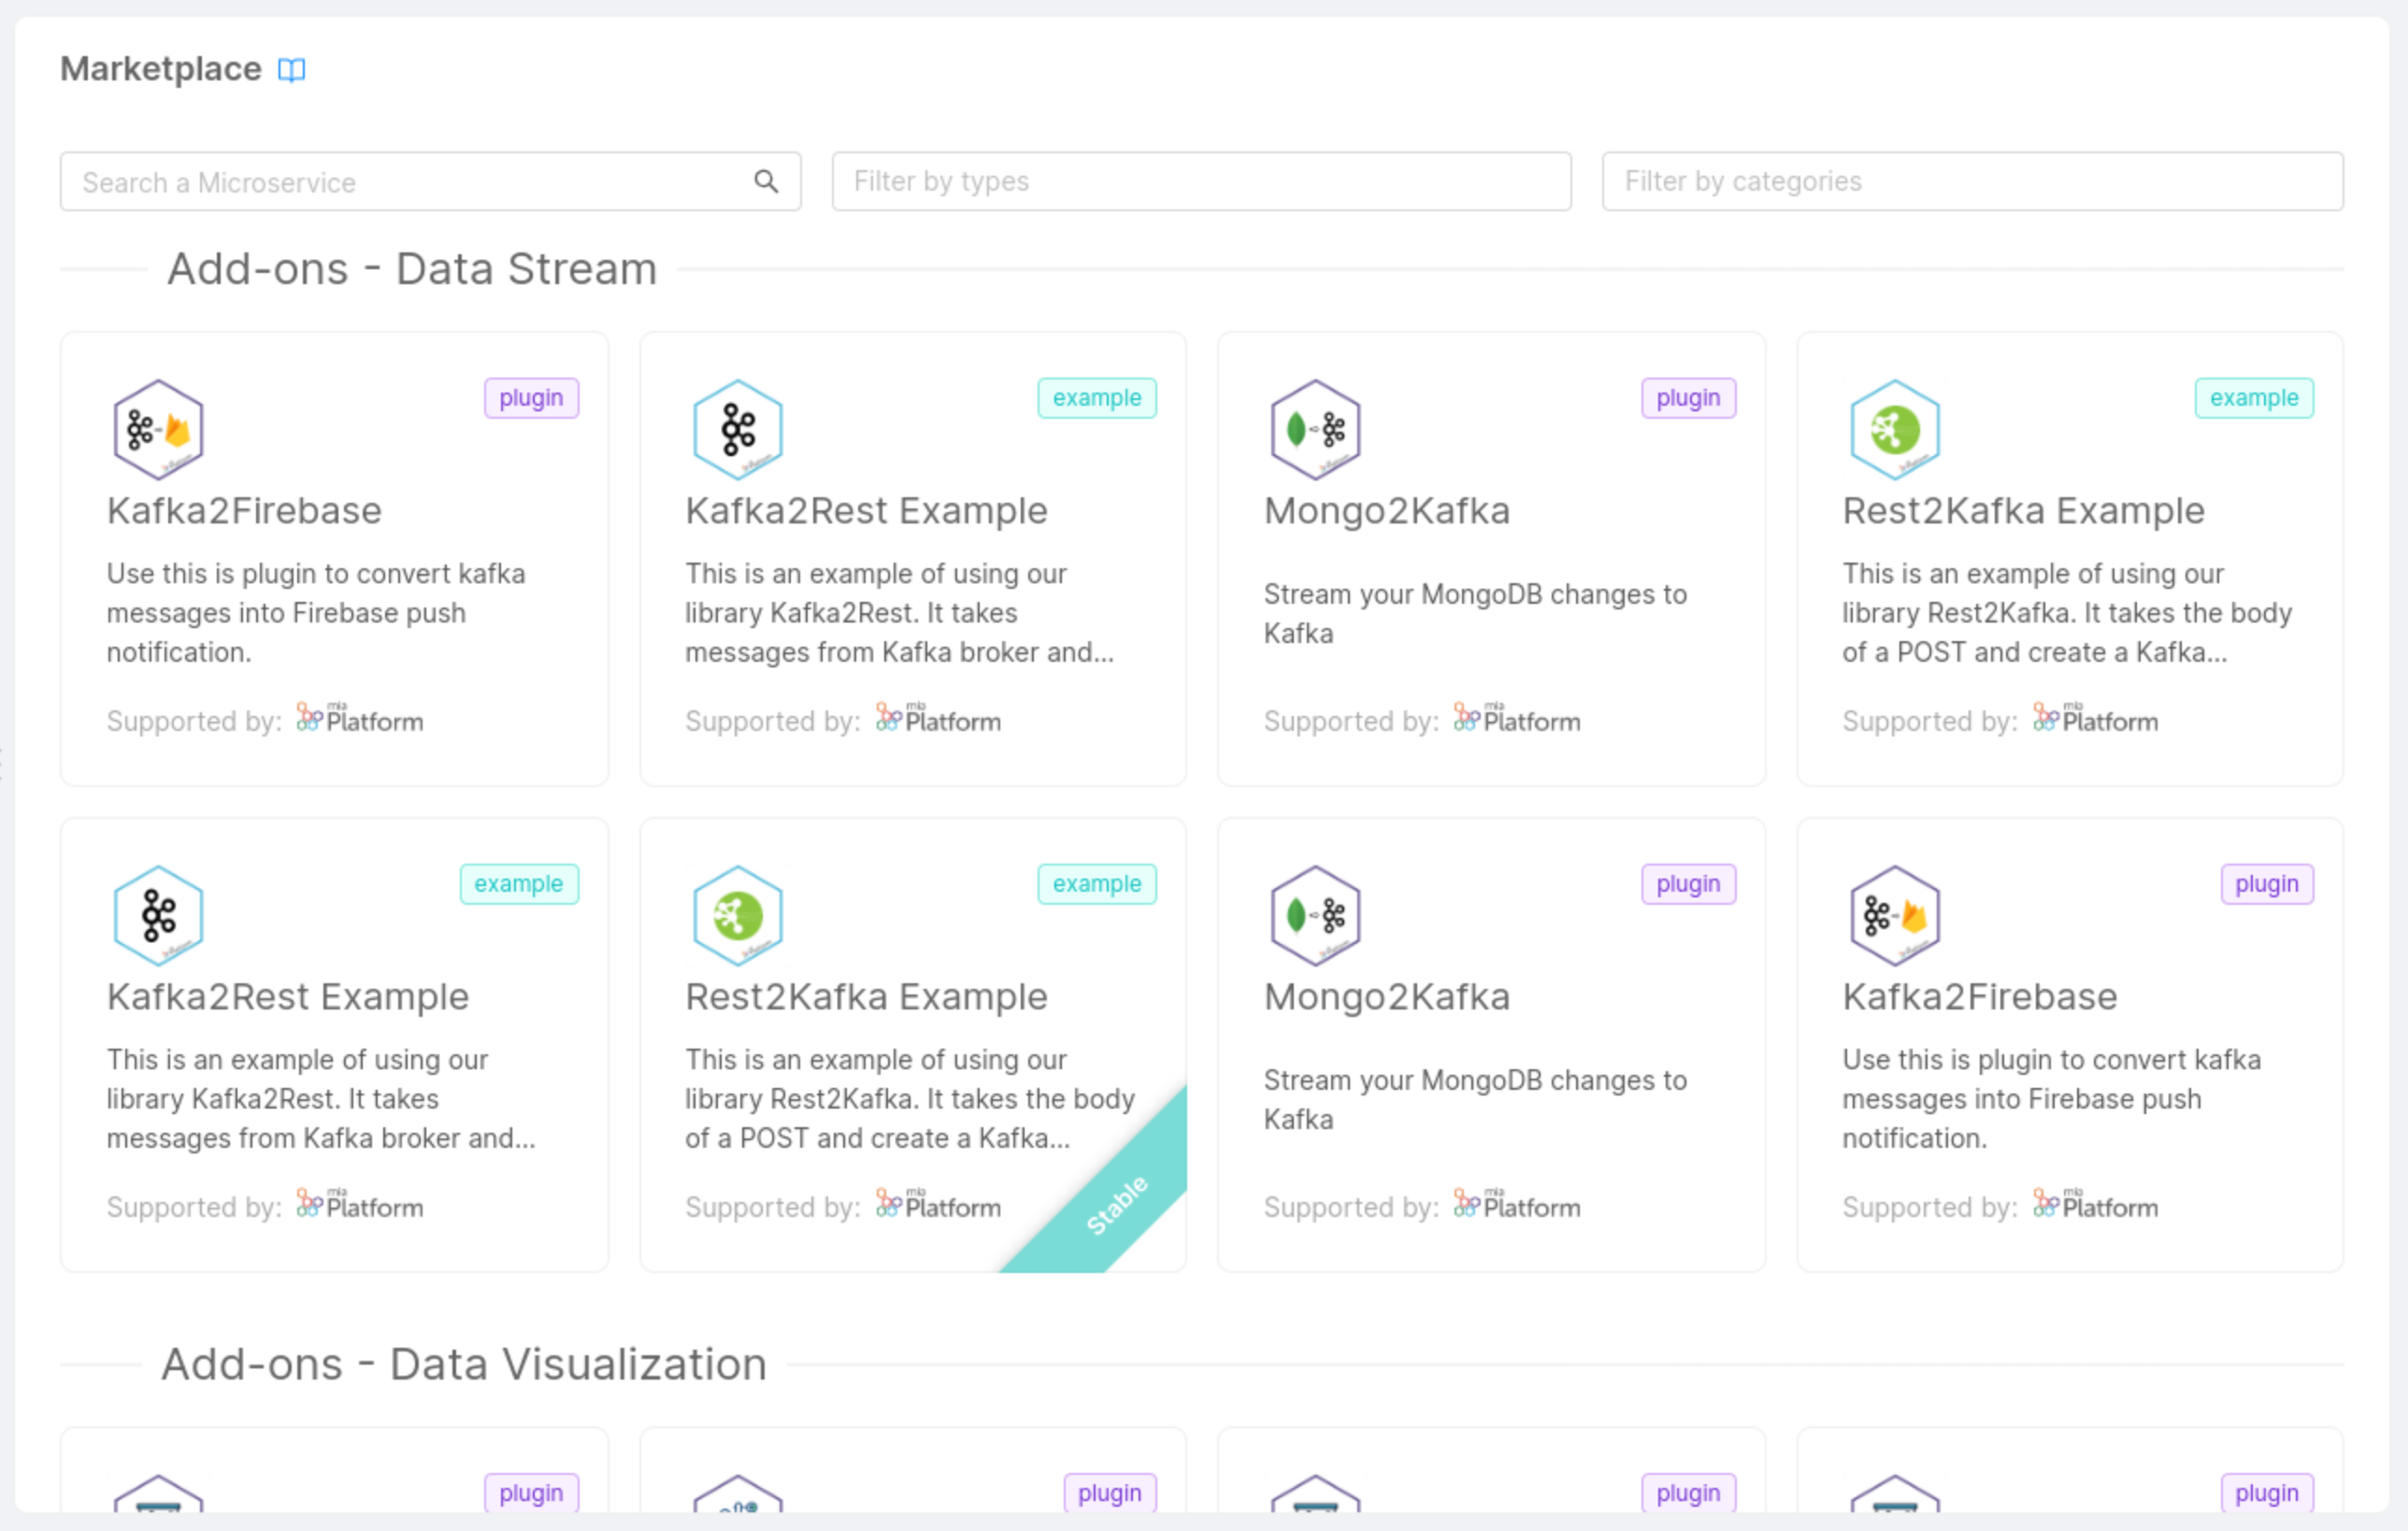Click the search magnifier icon
Image resolution: width=2408 pixels, height=1531 pixels.
[766, 181]
